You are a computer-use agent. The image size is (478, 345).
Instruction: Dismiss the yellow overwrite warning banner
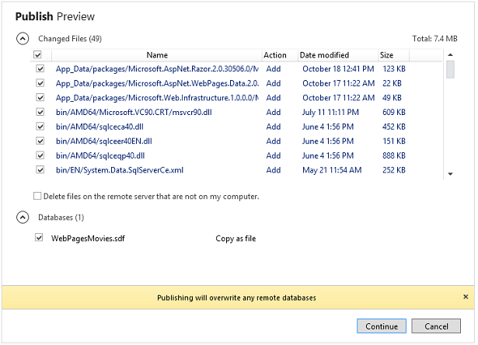(466, 297)
